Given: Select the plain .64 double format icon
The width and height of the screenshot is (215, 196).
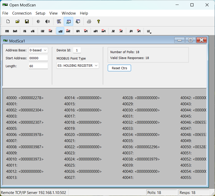Looking at the screenshot, I should pyautogui.click(x=131, y=31).
